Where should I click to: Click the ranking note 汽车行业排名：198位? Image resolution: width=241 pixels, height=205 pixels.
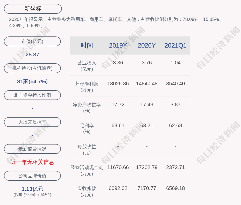pyautogui.click(x=32, y=195)
